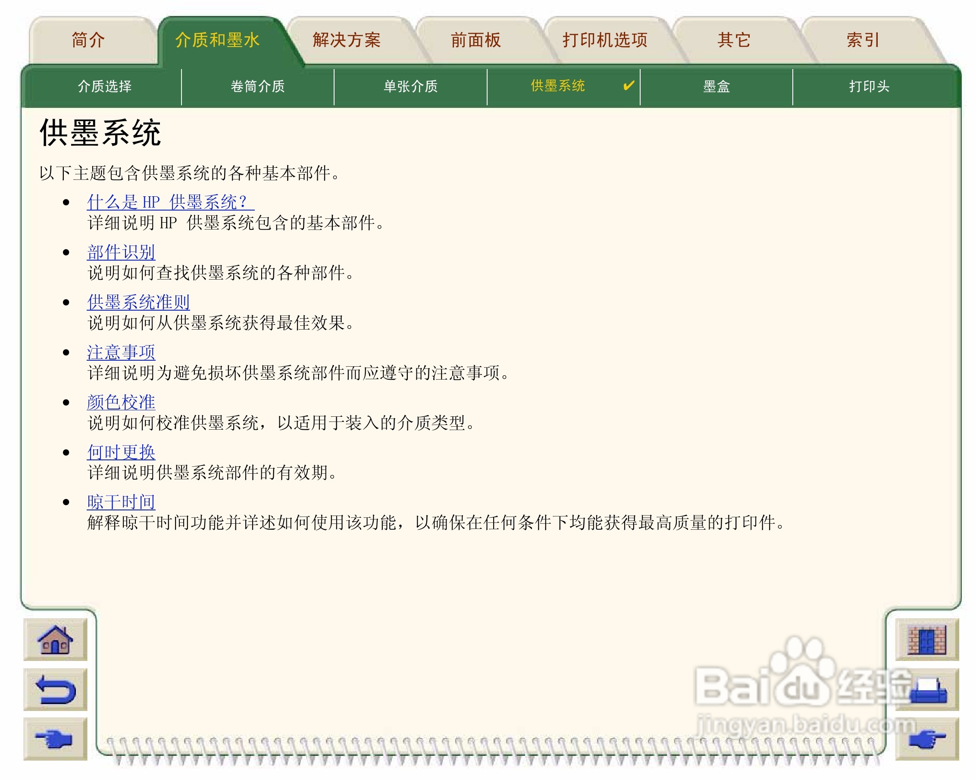Open the 简介 tab
The width and height of the screenshot is (976, 780).
88,40
